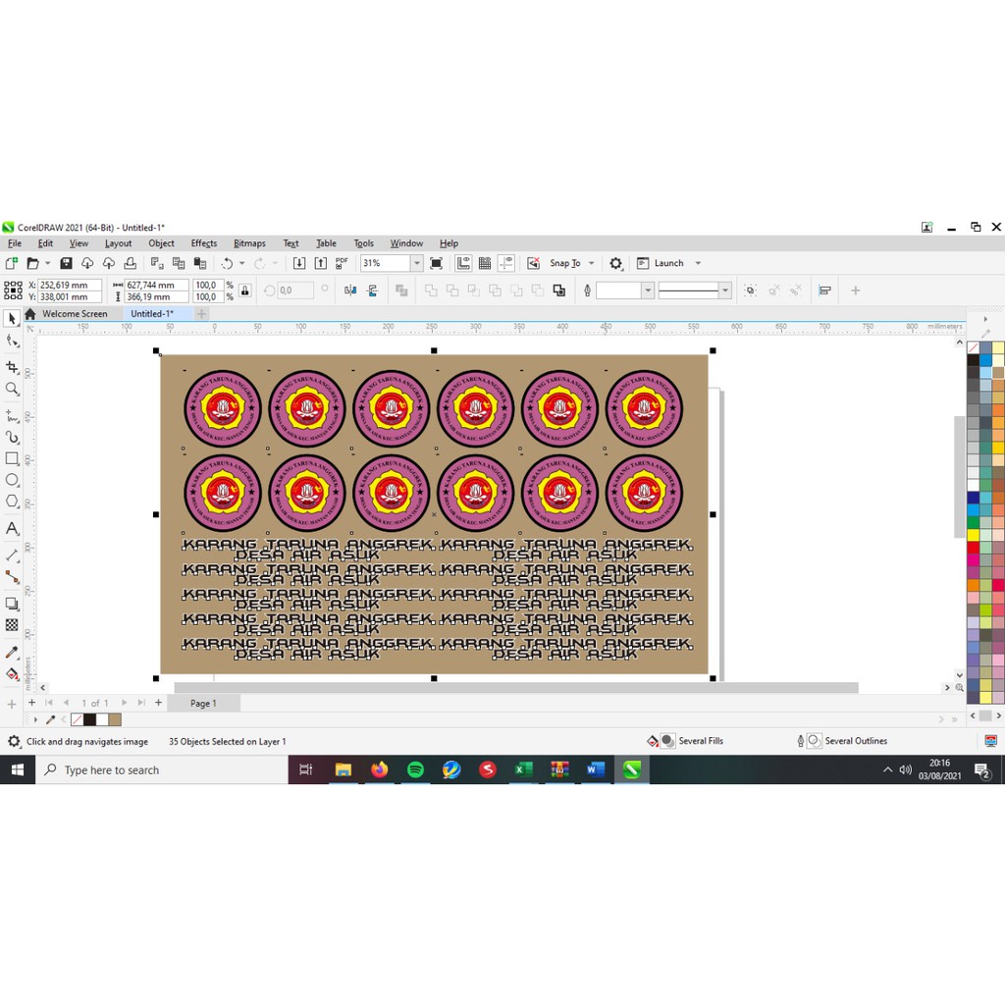
Task: Click Several Outlines status indicator
Action: [x=842, y=741]
